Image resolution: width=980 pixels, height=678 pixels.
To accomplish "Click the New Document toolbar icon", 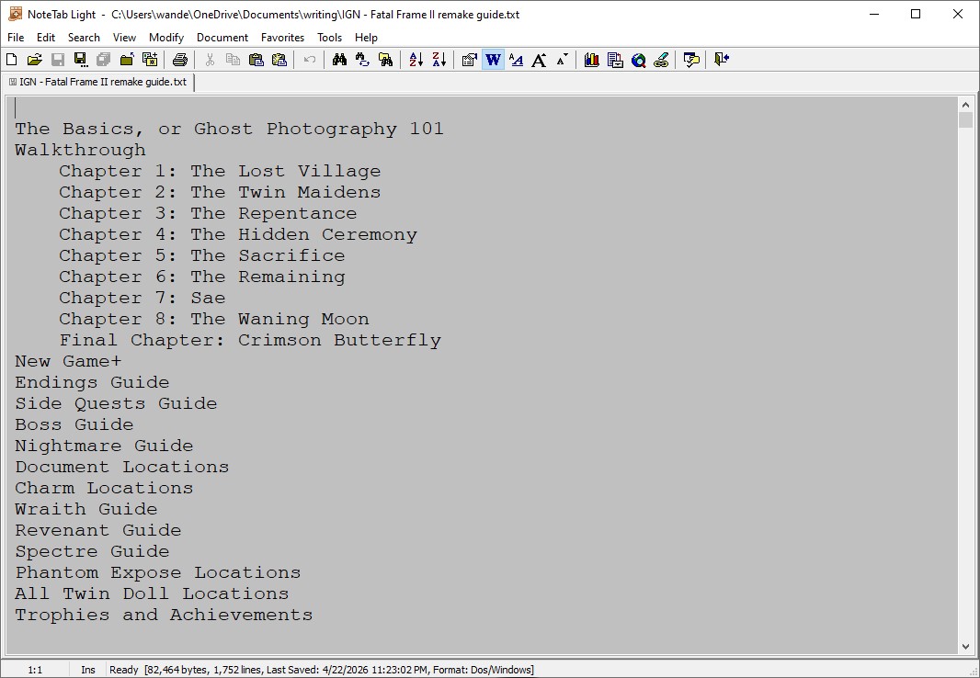I will pyautogui.click(x=12, y=60).
